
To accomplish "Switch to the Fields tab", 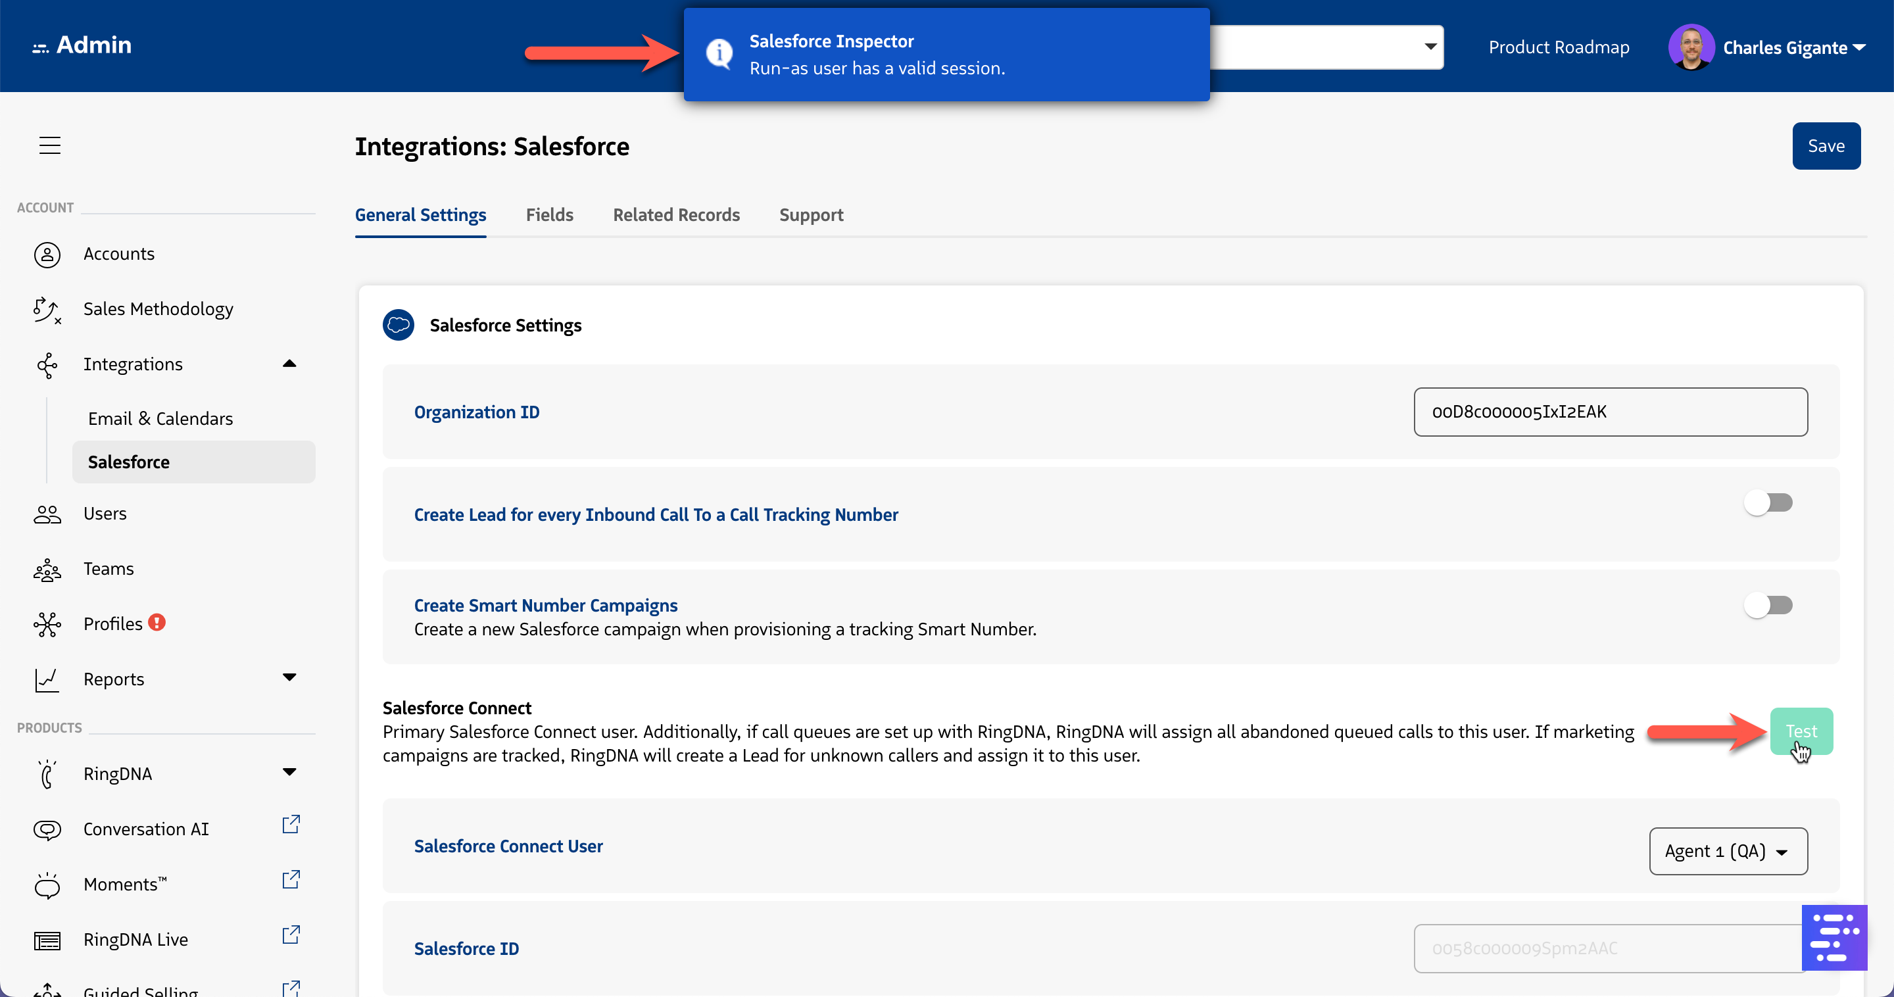I will coord(549,214).
